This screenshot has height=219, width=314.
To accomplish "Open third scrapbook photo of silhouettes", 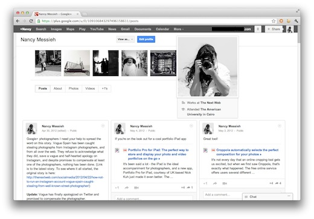I will coord(106,63).
